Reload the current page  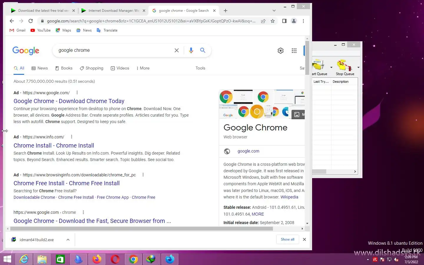click(31, 21)
